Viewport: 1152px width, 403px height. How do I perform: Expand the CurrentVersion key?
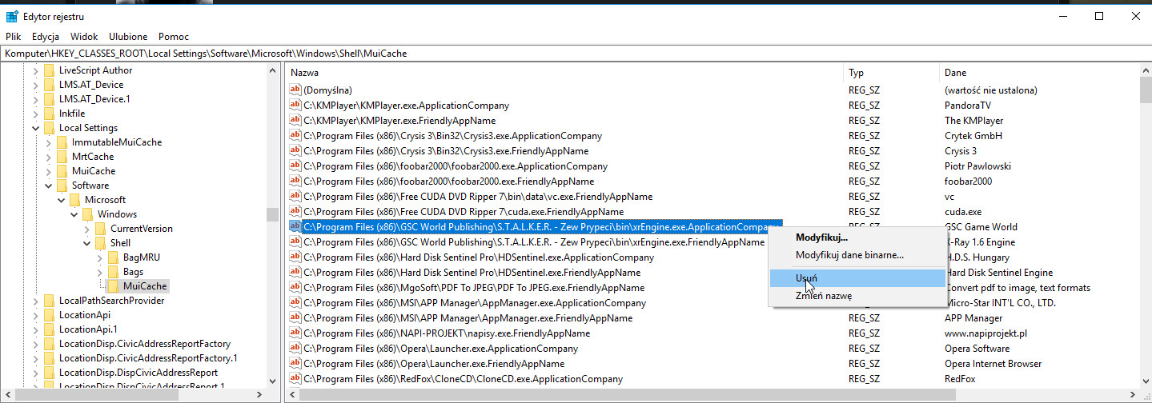(x=87, y=229)
